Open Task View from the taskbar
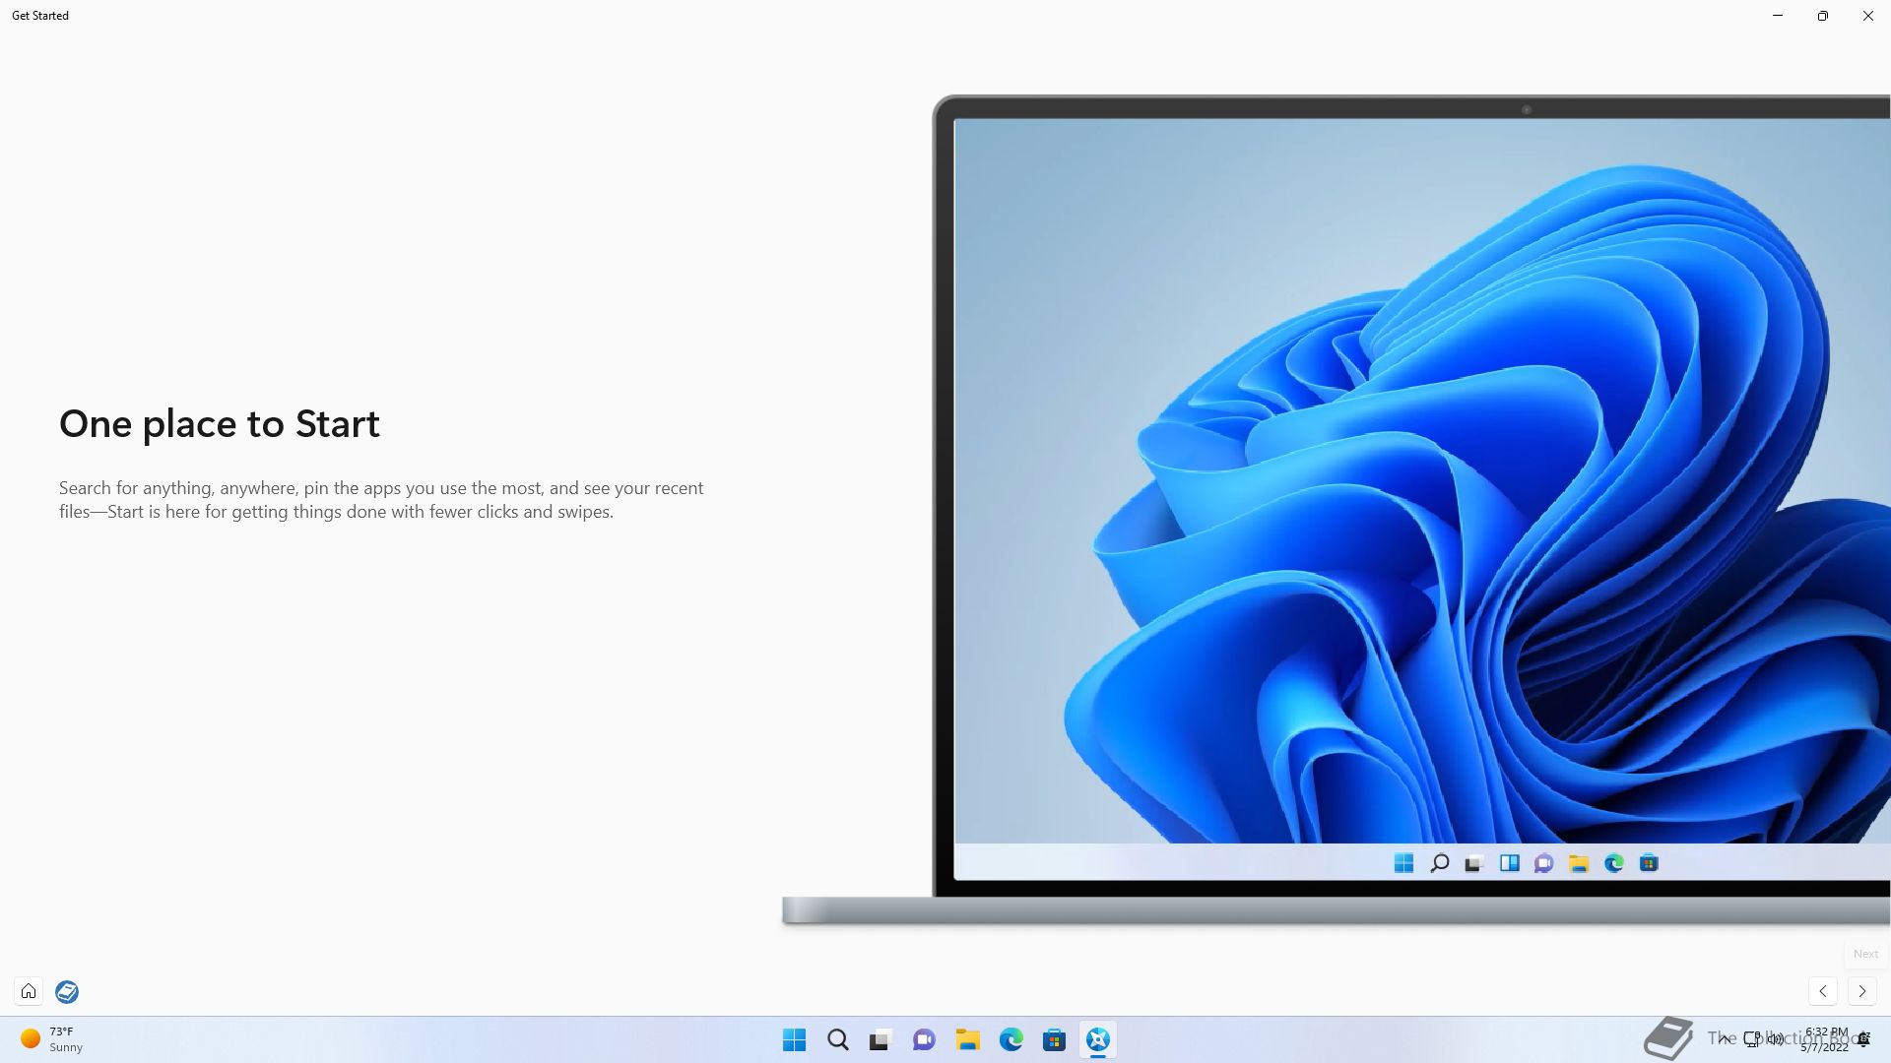This screenshot has height=1063, width=1891. (x=880, y=1039)
